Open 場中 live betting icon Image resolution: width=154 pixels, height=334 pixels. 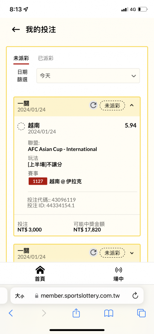pos(118,274)
